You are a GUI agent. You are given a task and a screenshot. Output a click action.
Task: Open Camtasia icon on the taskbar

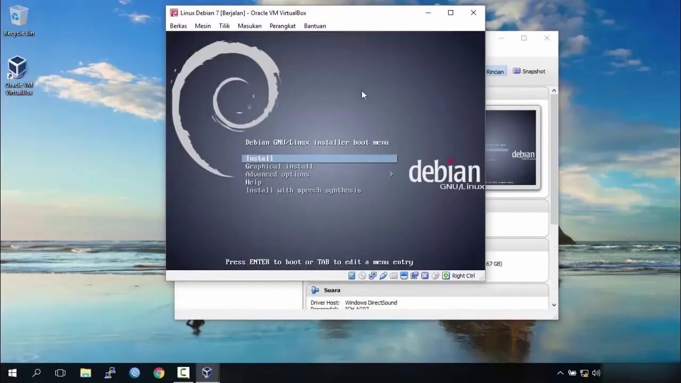(x=183, y=373)
